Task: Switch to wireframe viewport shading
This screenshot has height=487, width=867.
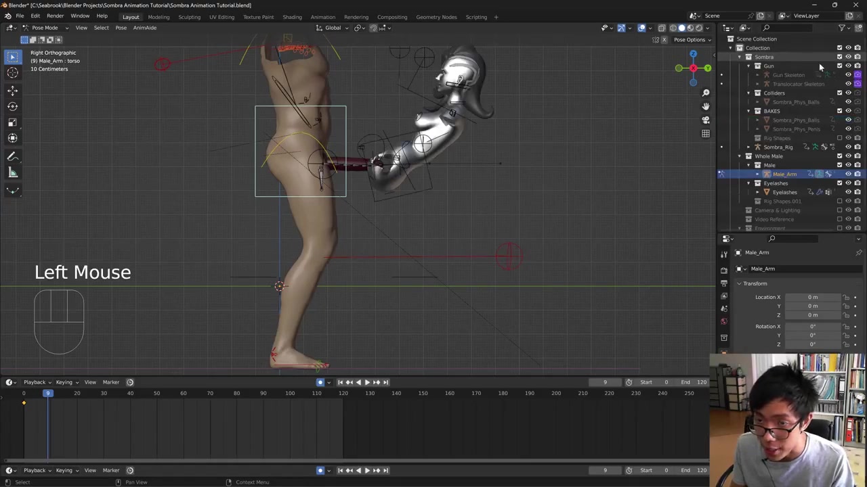Action: (x=673, y=28)
